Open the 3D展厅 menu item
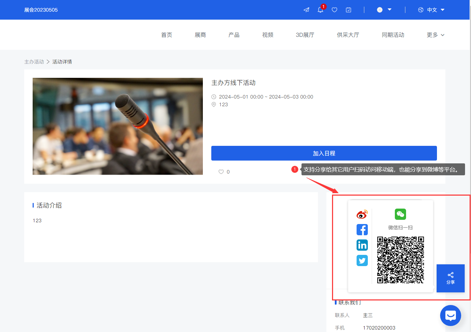The image size is (471, 332). point(305,35)
